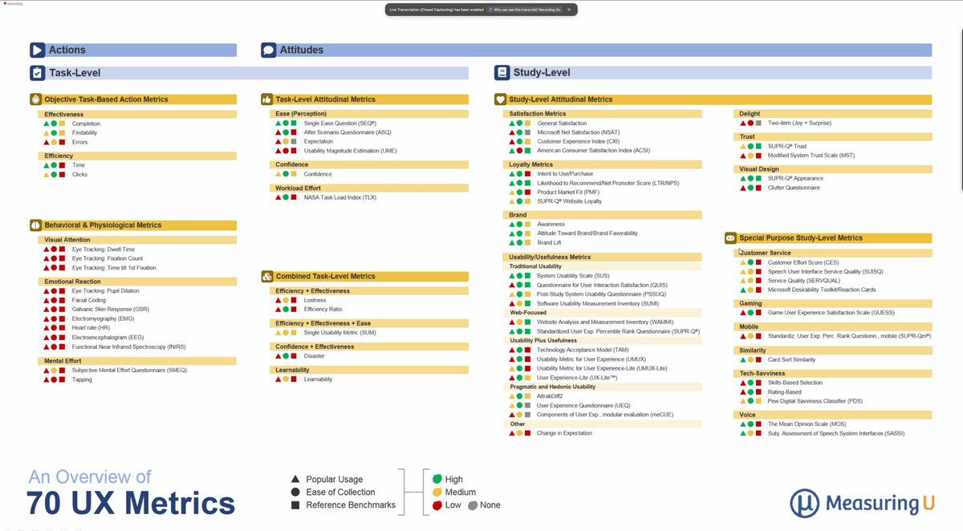
Task: Click the Effectiveness subsection header
Action: click(137, 114)
